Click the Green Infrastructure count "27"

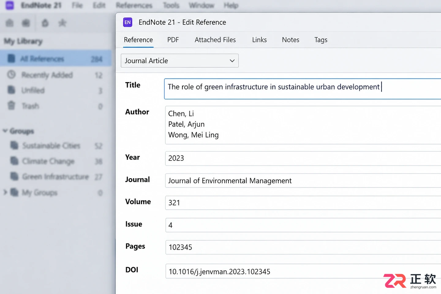click(x=99, y=177)
